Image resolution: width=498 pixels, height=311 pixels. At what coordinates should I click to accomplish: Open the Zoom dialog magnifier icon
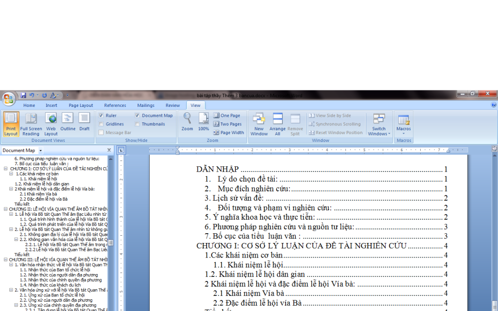coord(187,121)
